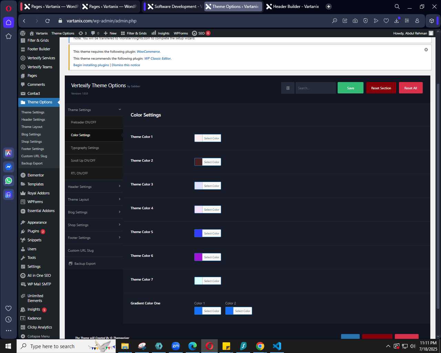The width and height of the screenshot is (441, 353).
Task: Open history clock icon in Opera sidebar
Action: (x=9, y=320)
